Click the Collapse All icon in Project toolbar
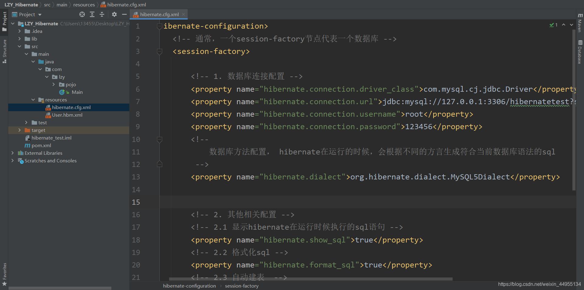584x290 pixels. coord(102,14)
